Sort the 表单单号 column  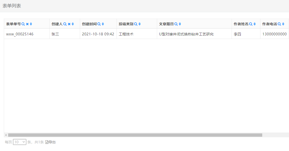[31, 24]
